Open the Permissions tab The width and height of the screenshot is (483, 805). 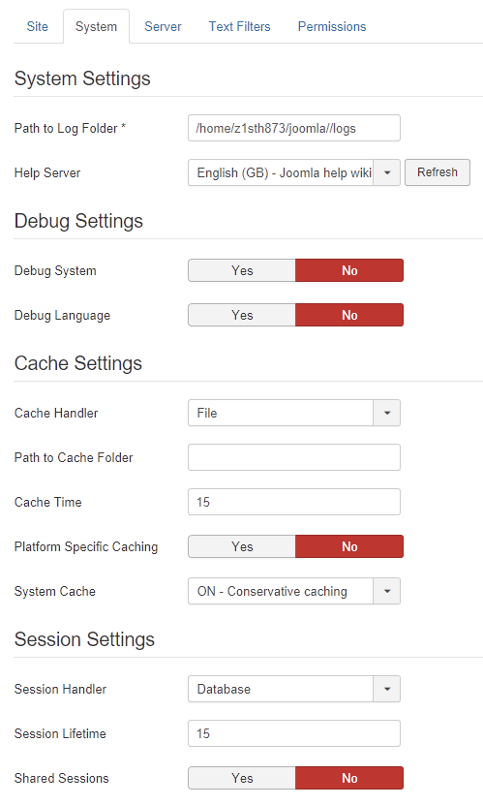pos(332,27)
